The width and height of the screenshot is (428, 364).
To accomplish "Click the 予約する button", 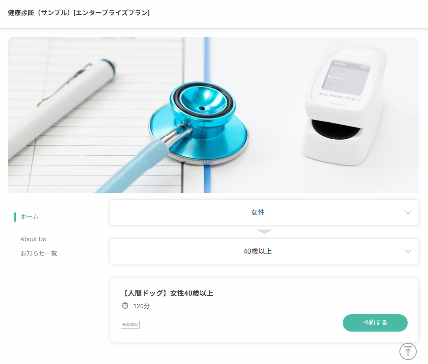I will (375, 323).
